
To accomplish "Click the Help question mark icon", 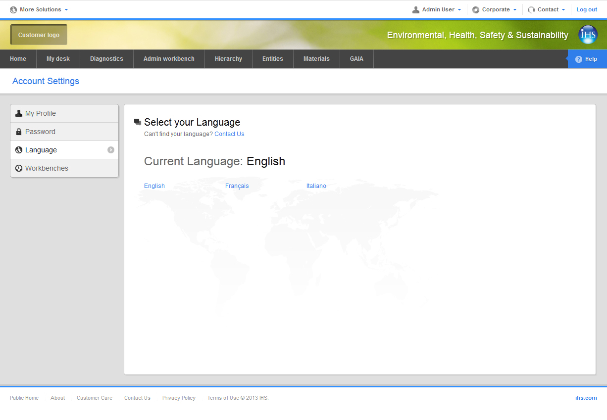I will tap(578, 59).
